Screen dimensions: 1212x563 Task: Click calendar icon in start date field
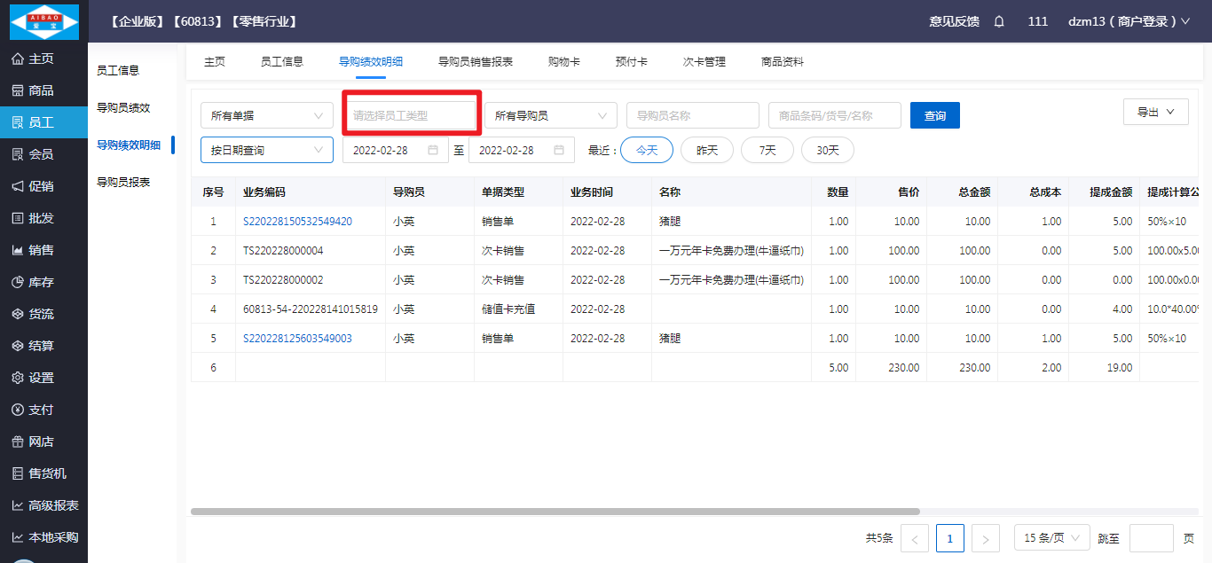click(x=433, y=150)
